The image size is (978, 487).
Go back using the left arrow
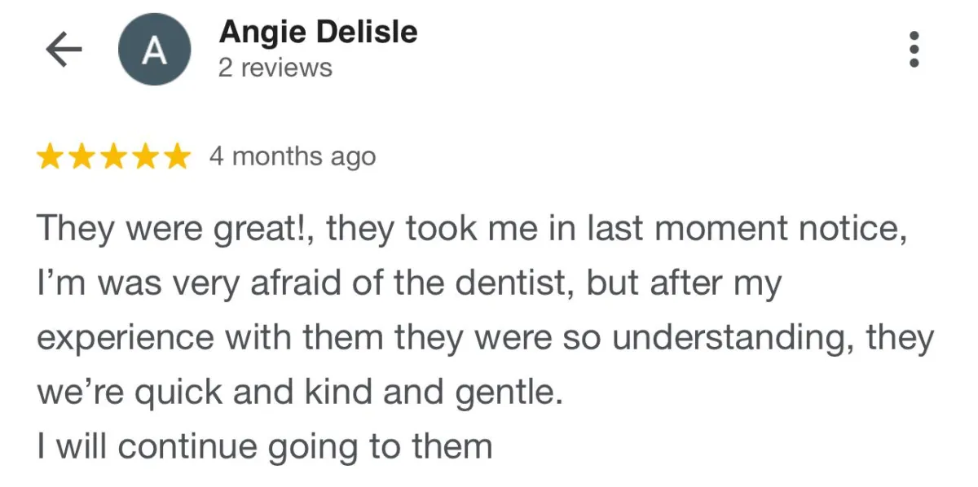(x=64, y=50)
